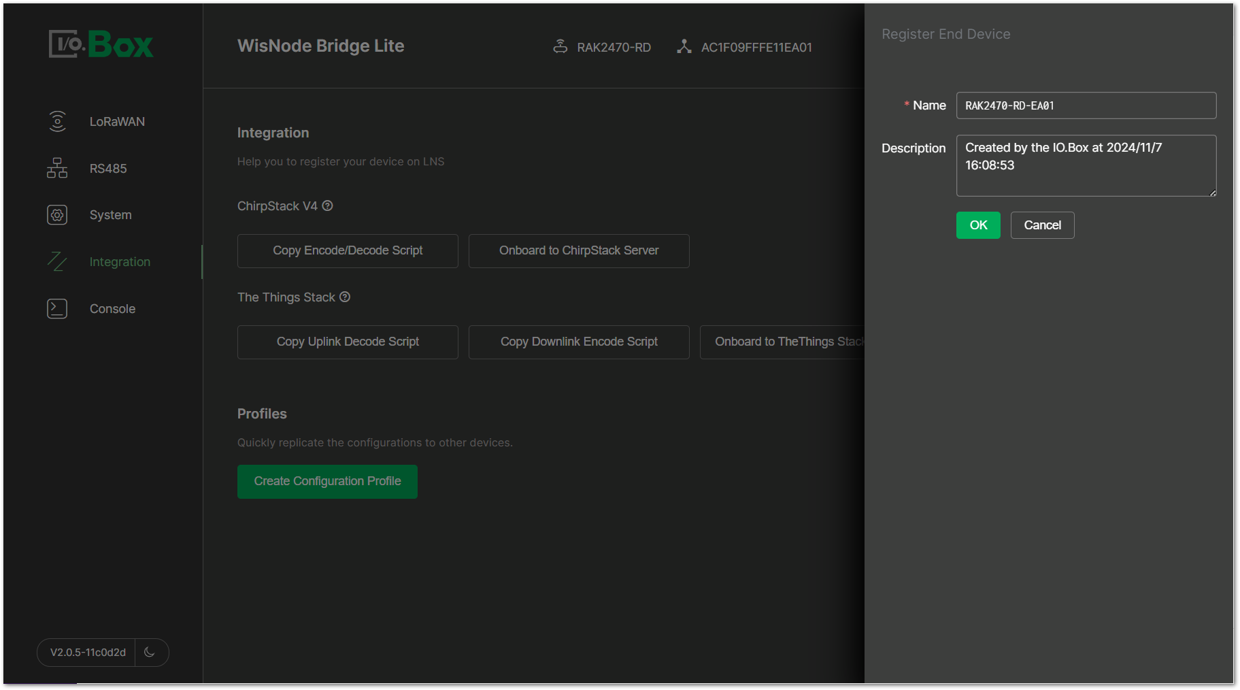Click the Console terminal icon
Screen dimensions: 1240x690
point(57,308)
